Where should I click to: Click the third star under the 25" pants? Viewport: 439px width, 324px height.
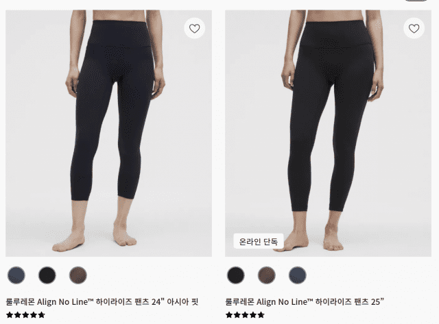[x=245, y=315]
